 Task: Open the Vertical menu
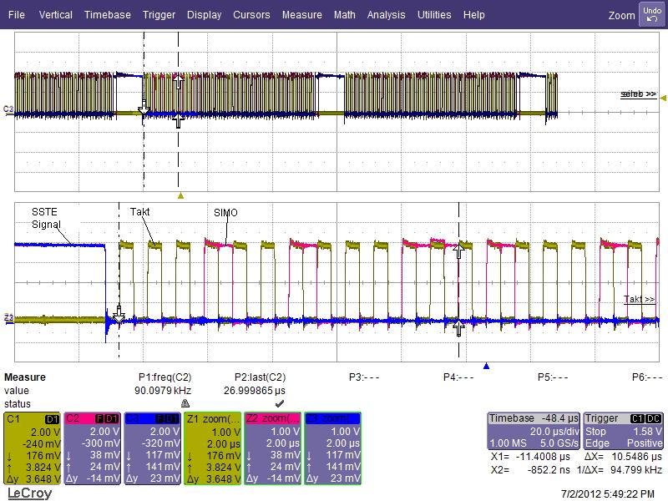tap(55, 15)
